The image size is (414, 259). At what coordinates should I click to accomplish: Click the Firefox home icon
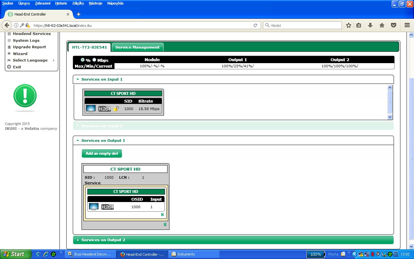[382, 25]
